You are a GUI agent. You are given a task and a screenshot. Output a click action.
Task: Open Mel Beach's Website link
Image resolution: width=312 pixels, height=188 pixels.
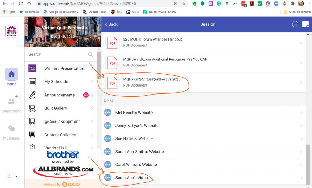pyautogui.click(x=203, y=113)
